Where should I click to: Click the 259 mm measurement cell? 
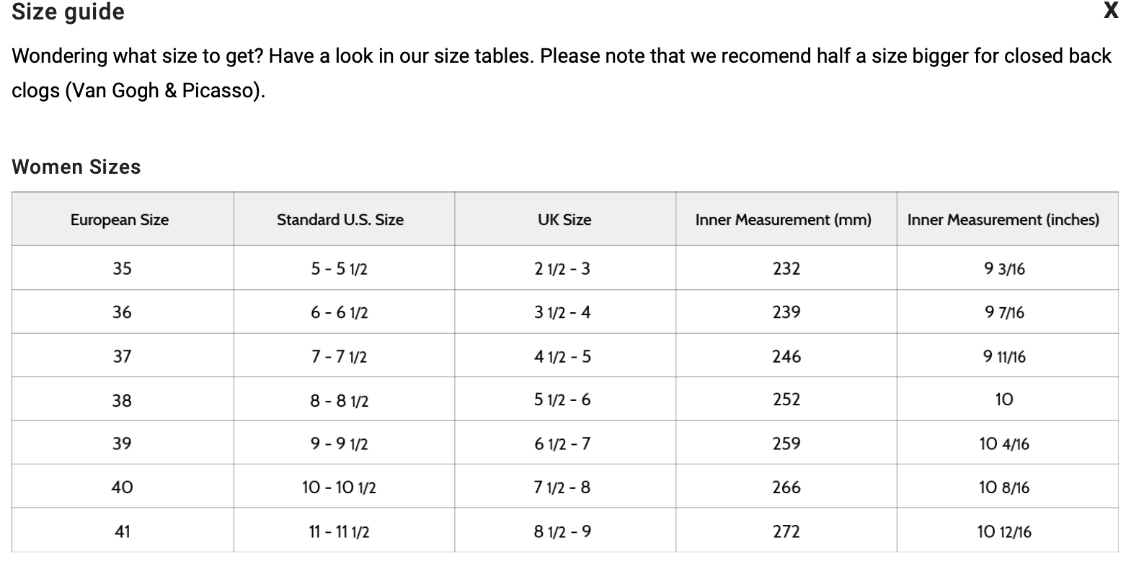(x=786, y=443)
